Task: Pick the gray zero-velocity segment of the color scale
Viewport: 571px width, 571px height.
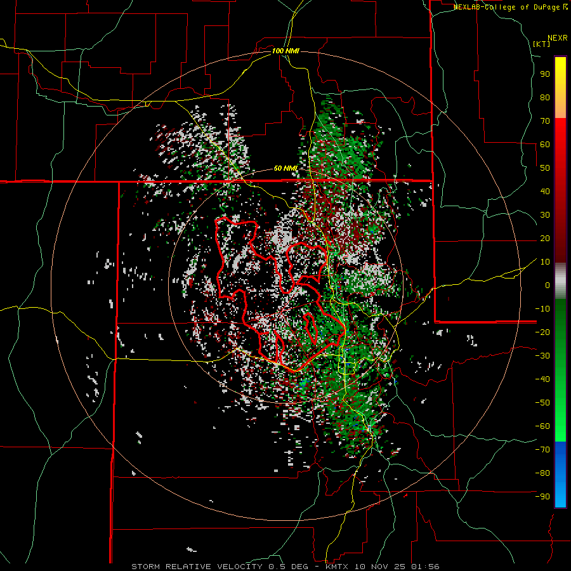Action: click(560, 281)
